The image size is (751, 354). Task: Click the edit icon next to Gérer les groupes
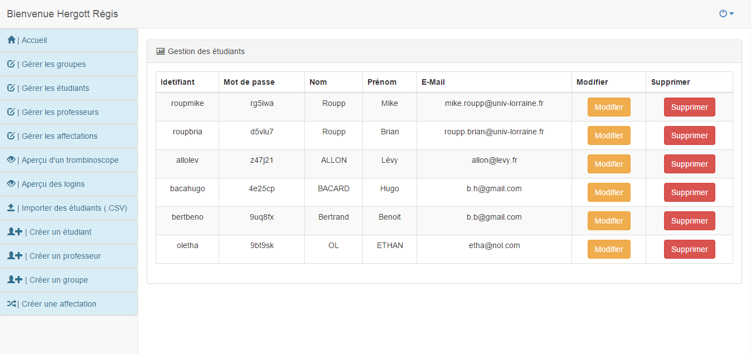click(11, 64)
